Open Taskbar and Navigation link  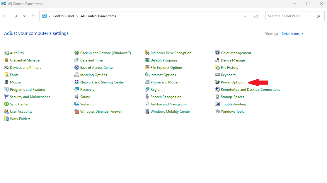pyautogui.click(x=168, y=104)
